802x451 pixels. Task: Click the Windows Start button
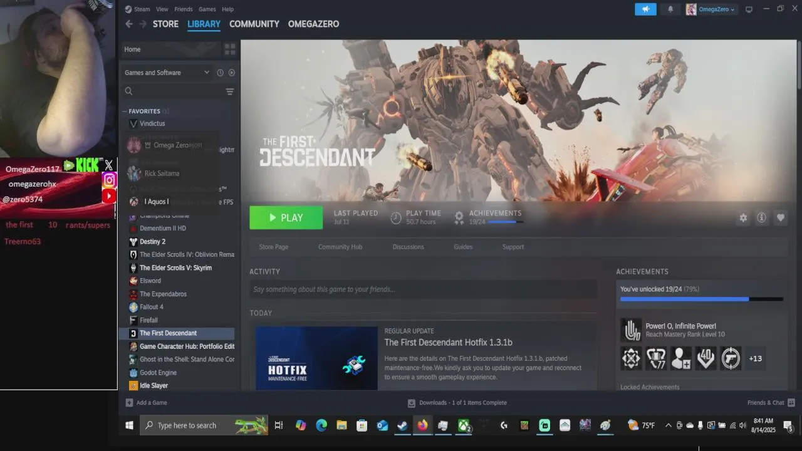point(129,425)
